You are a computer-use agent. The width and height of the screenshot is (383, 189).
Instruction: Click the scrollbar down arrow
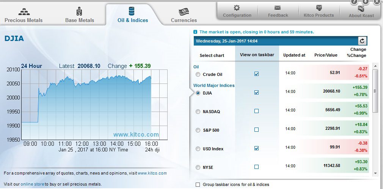coord(375,173)
